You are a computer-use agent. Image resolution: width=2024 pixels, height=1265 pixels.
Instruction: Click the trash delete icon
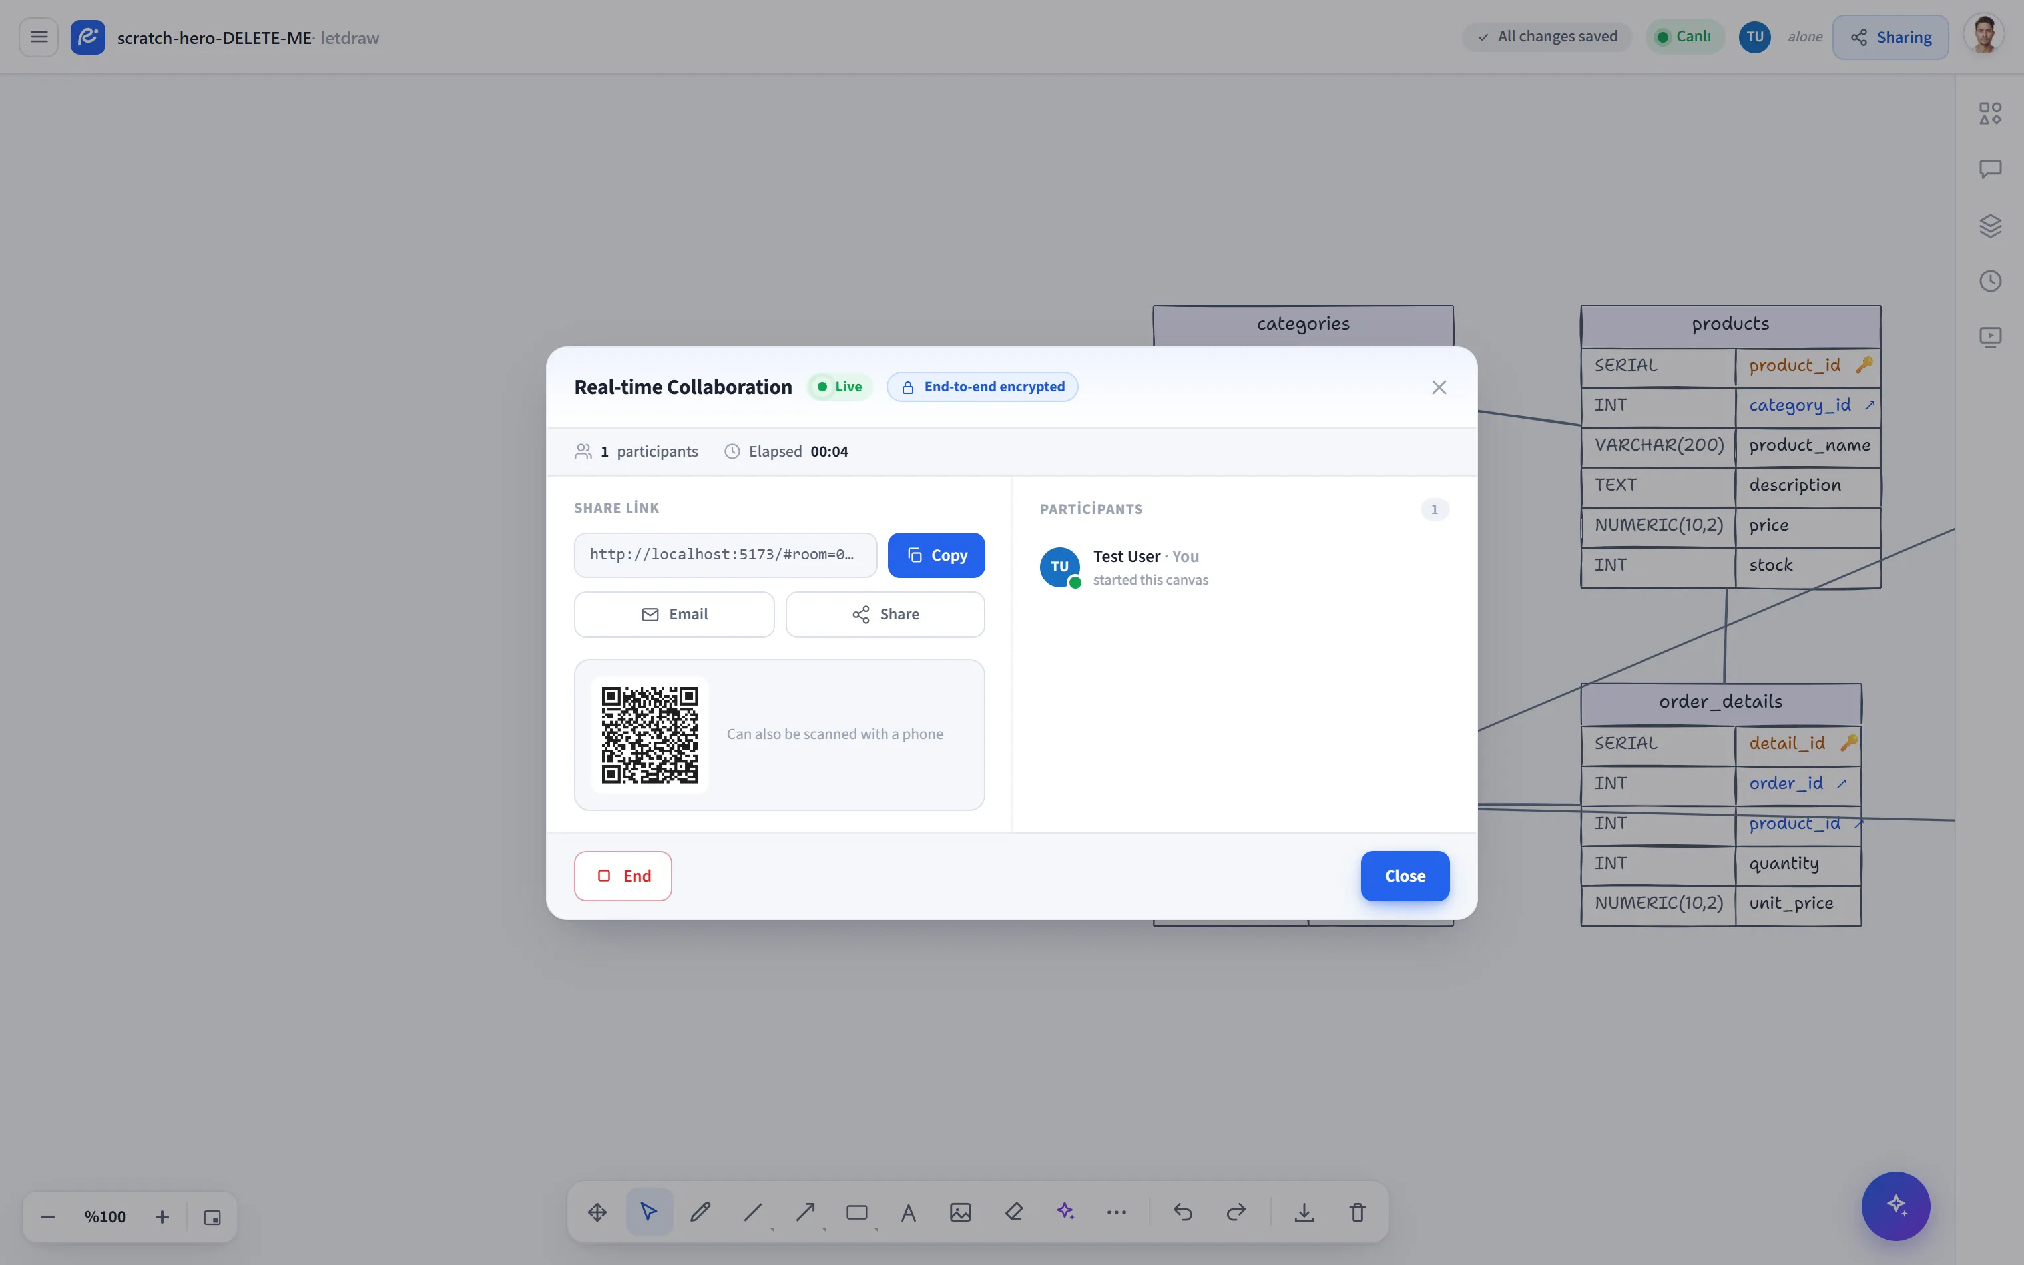(x=1357, y=1212)
